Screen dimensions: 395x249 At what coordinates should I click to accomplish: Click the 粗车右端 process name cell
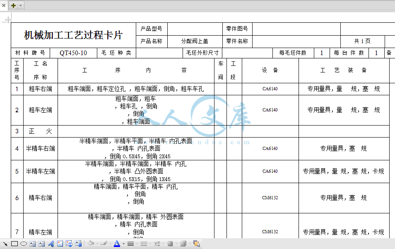40,89
